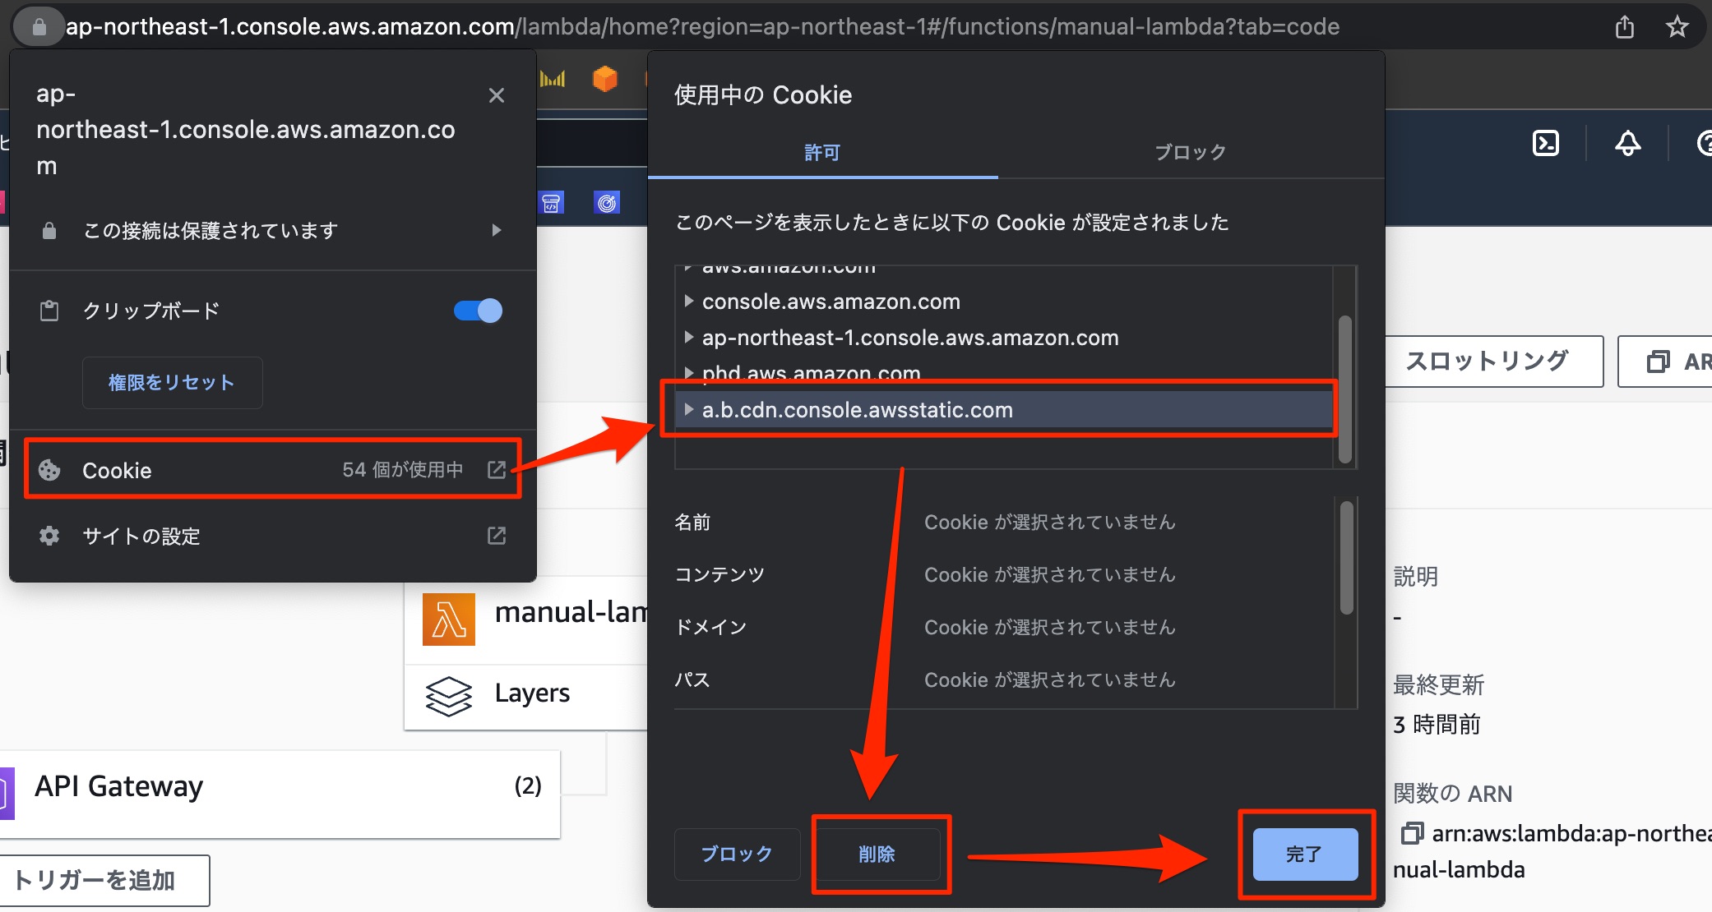Click the orange Lambda function icon
The height and width of the screenshot is (912, 1712).
point(449,619)
